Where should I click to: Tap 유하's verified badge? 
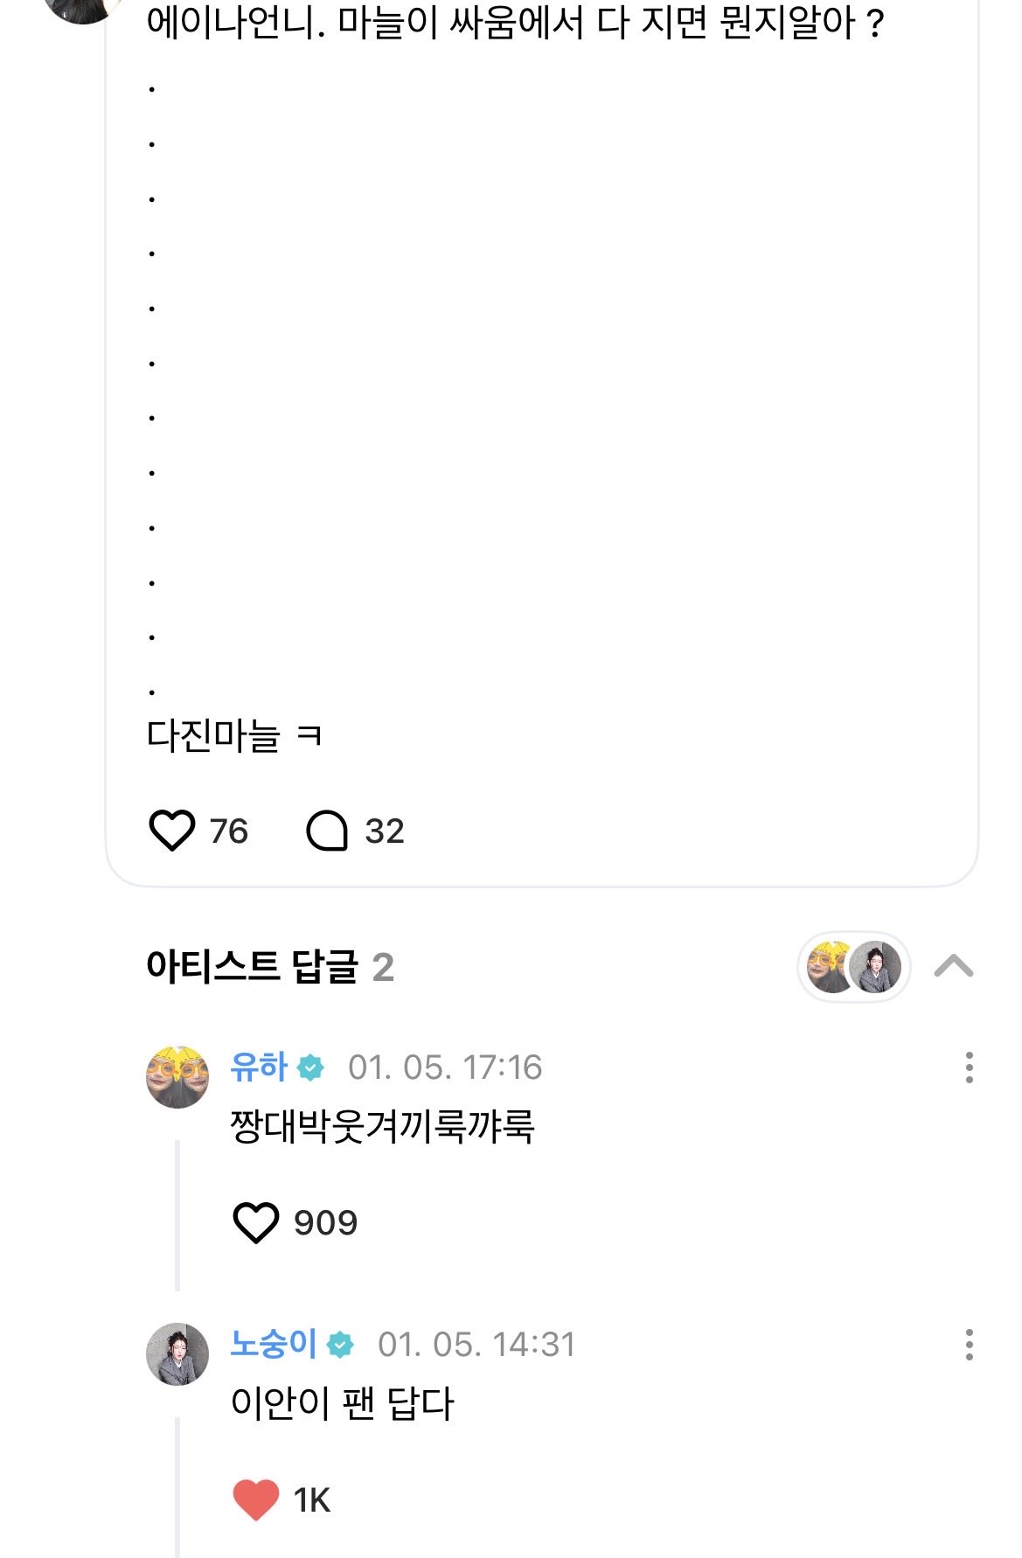pos(310,1068)
